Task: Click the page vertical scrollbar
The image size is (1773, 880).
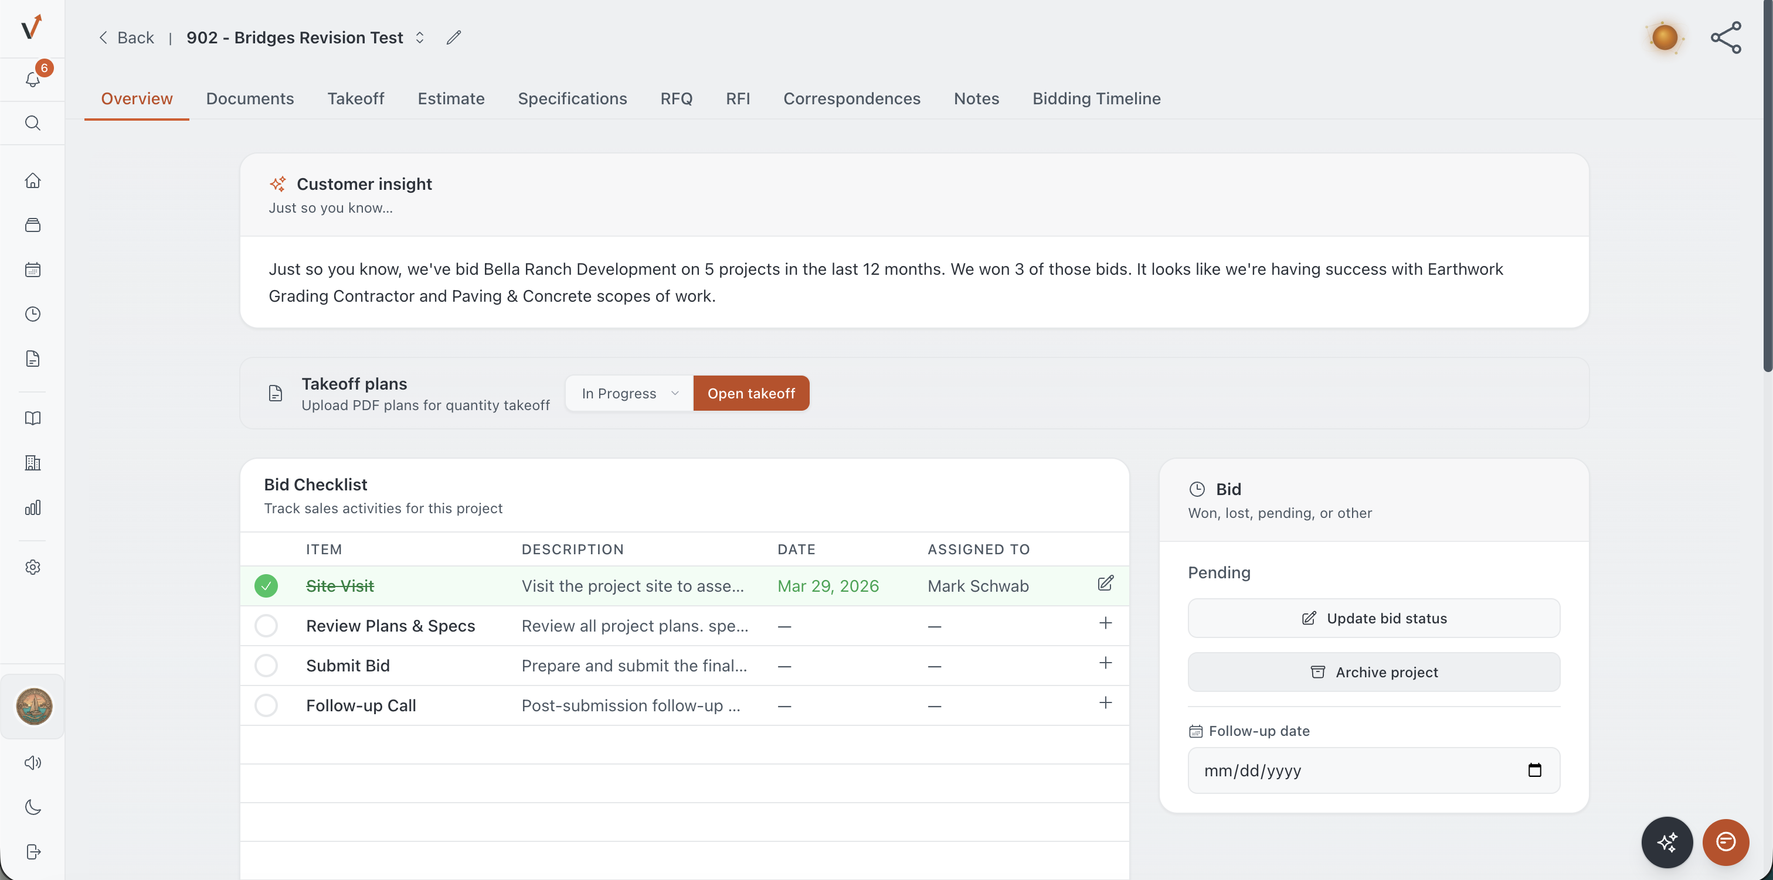Action: 1767,186
